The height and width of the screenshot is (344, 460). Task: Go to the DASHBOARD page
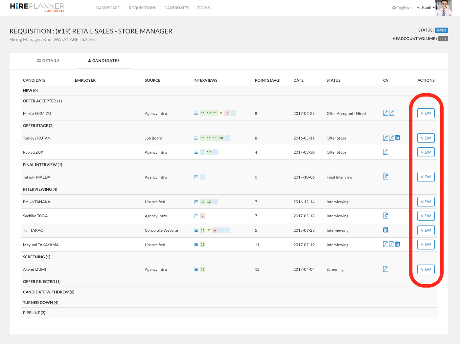pos(108,8)
